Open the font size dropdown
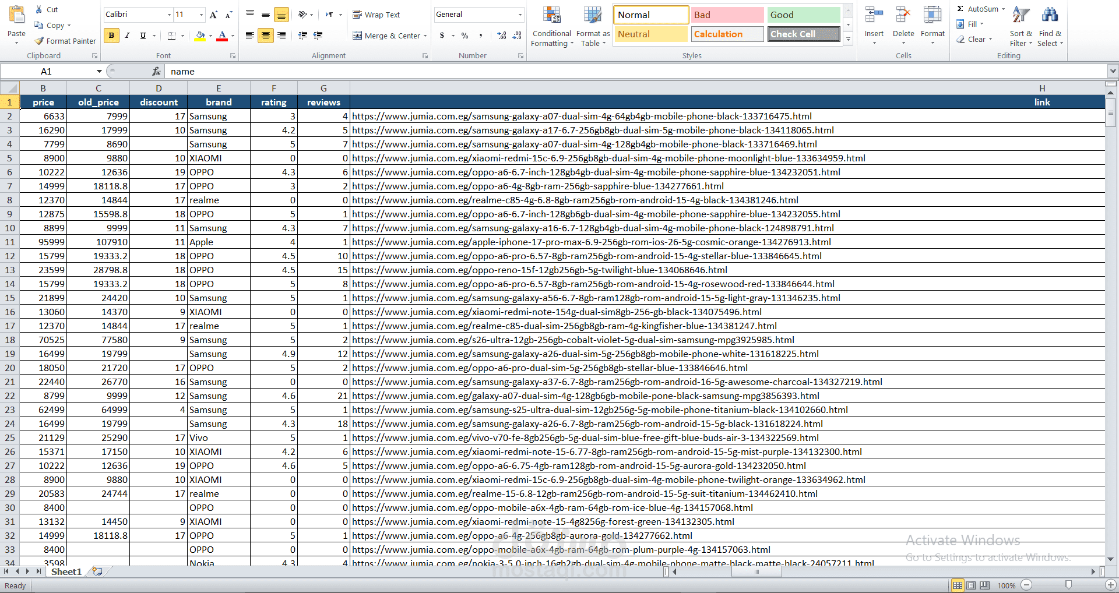This screenshot has height=593, width=1119. (x=202, y=15)
